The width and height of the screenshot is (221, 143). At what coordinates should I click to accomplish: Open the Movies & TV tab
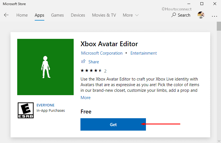(104, 15)
